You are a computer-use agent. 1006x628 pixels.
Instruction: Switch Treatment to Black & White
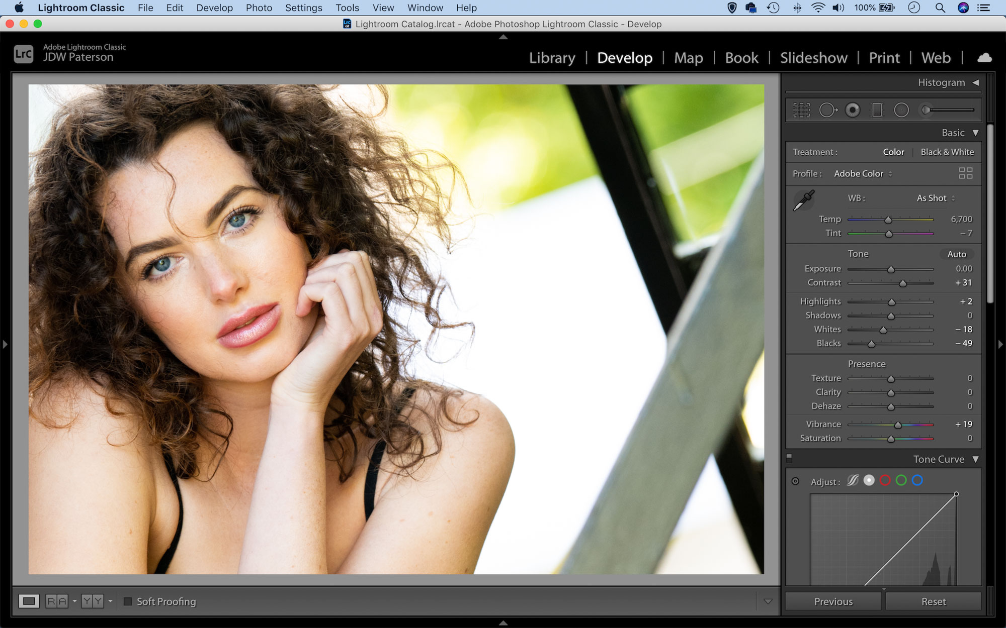click(948, 152)
